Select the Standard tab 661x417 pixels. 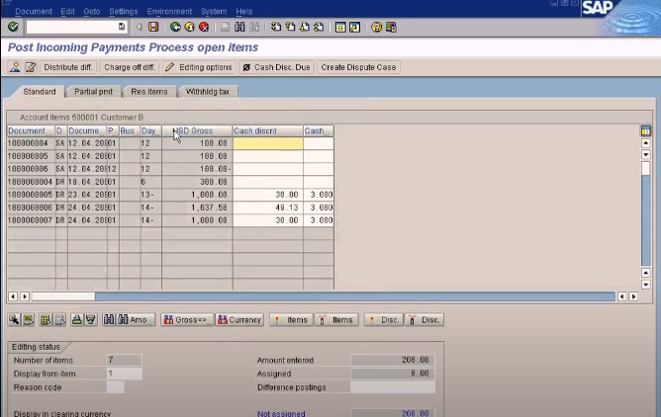tap(40, 92)
